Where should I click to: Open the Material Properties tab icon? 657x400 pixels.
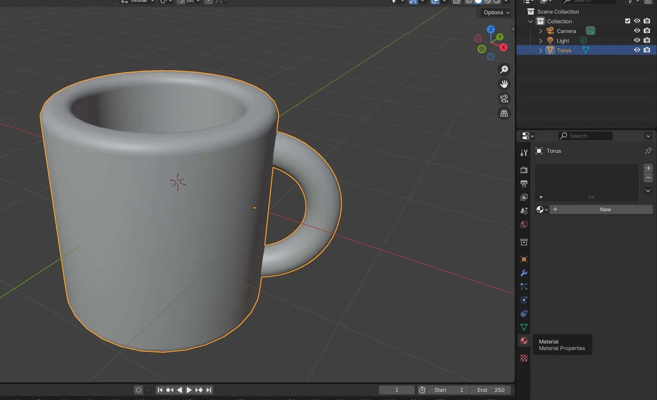[x=524, y=341]
